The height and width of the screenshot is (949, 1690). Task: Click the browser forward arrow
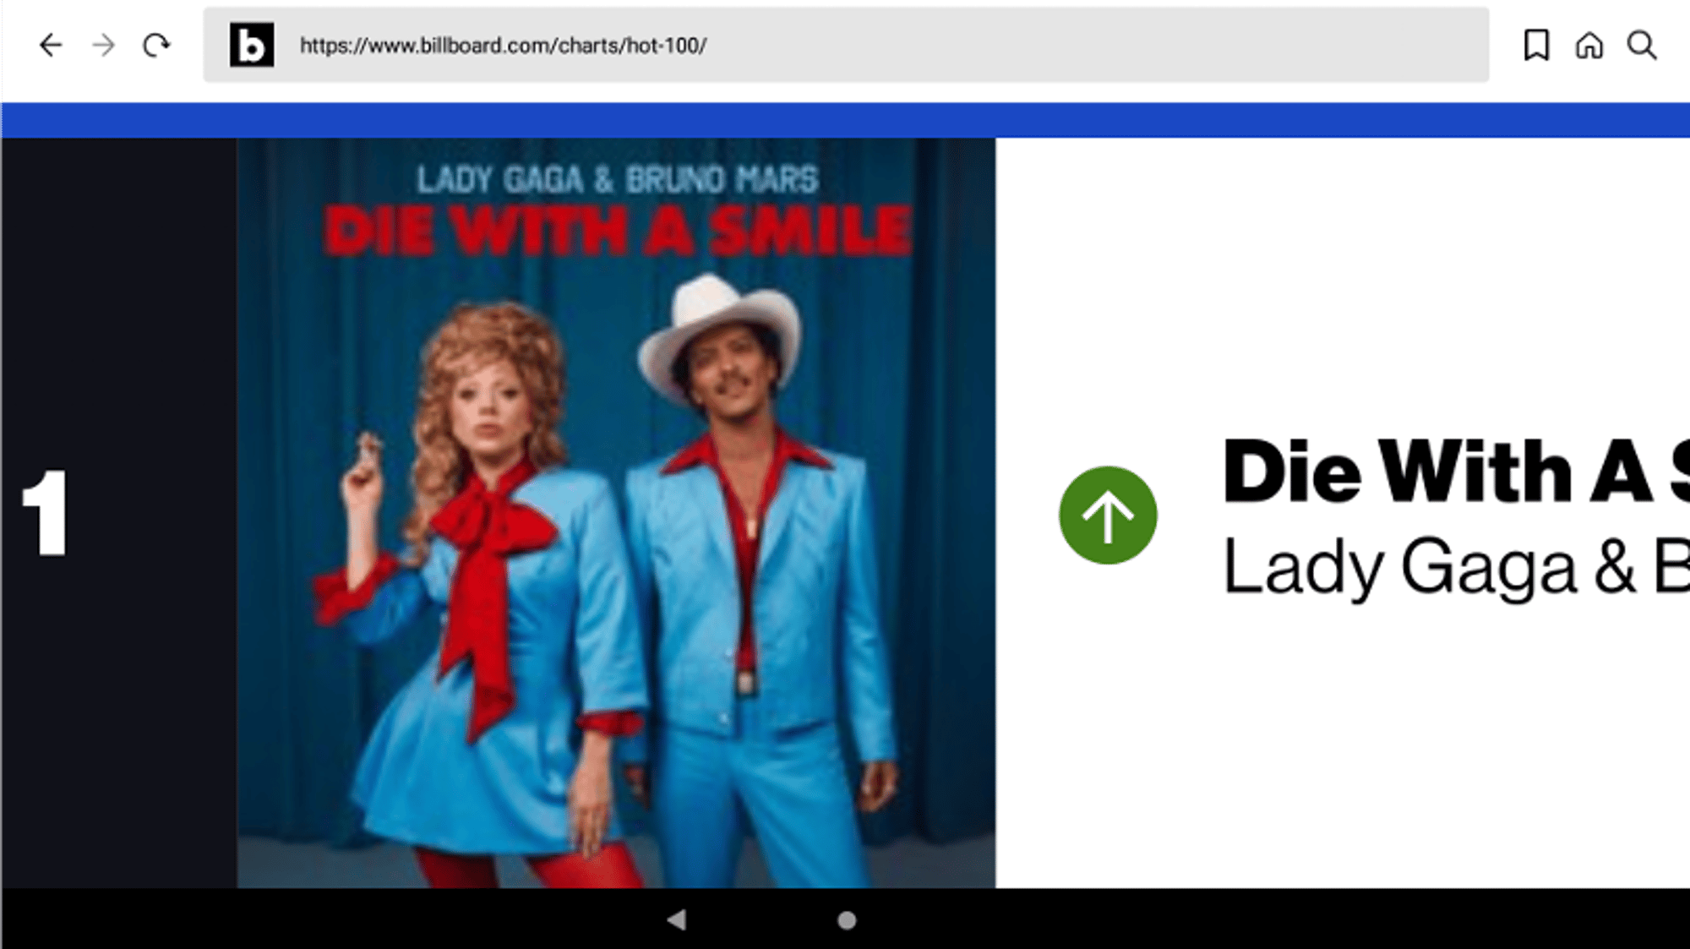(x=103, y=46)
